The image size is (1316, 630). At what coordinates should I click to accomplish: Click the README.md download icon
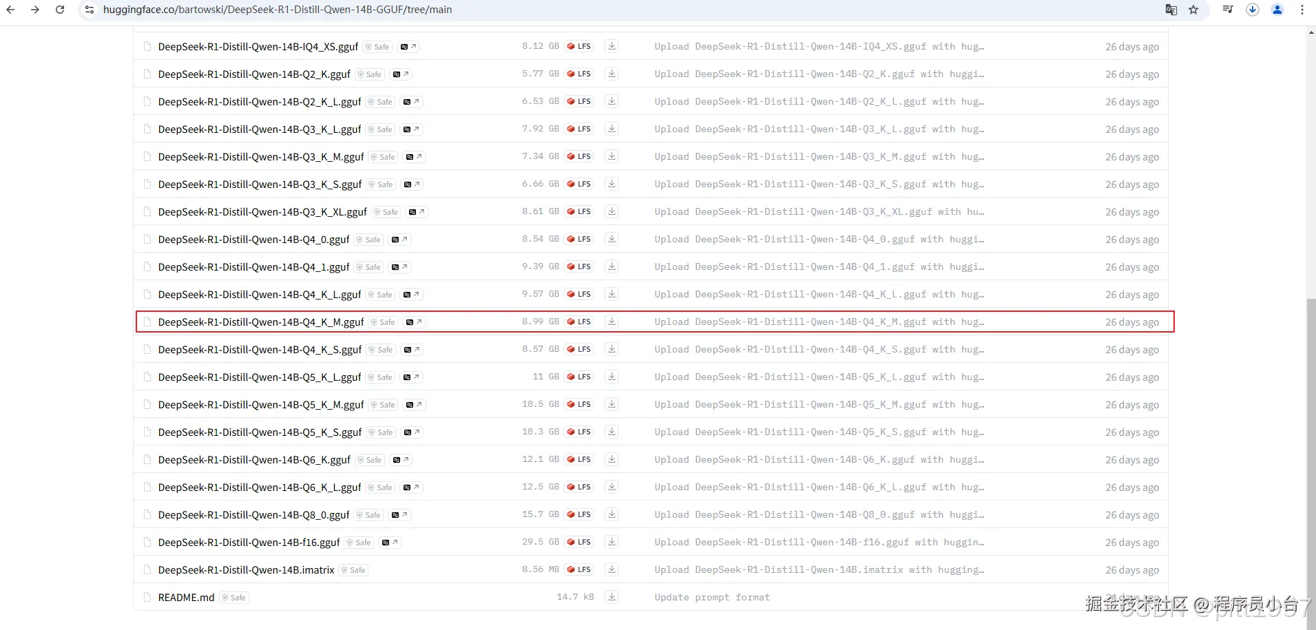pyautogui.click(x=612, y=597)
